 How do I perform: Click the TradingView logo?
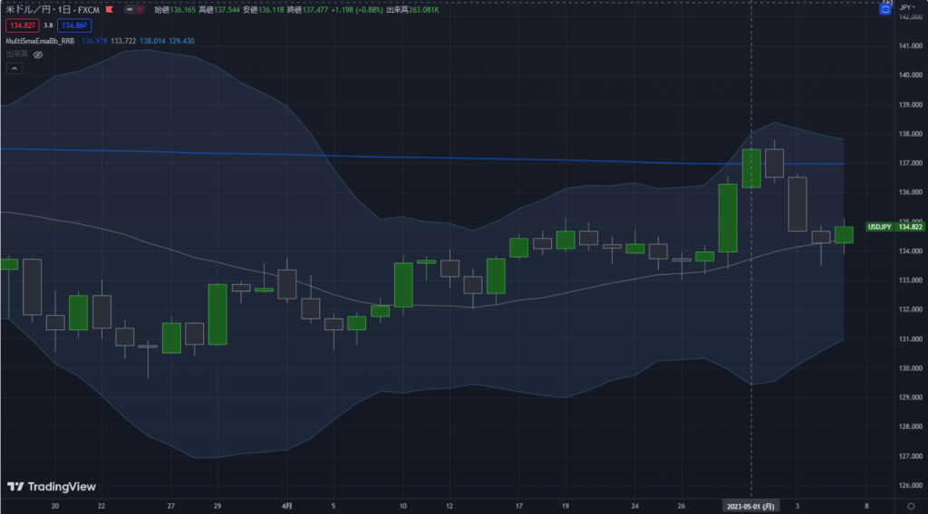52,487
